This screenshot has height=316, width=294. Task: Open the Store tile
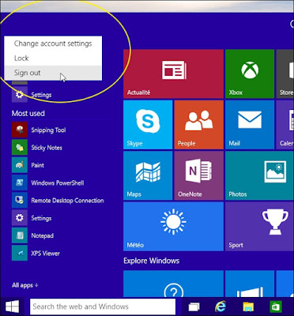(285, 74)
